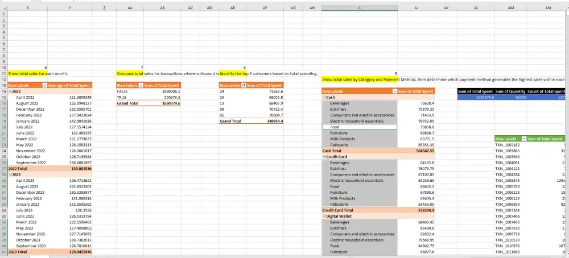The image size is (569, 258).
Task: Select the Milk Products value 63771.5 under Cash
Action: click(x=417, y=139)
